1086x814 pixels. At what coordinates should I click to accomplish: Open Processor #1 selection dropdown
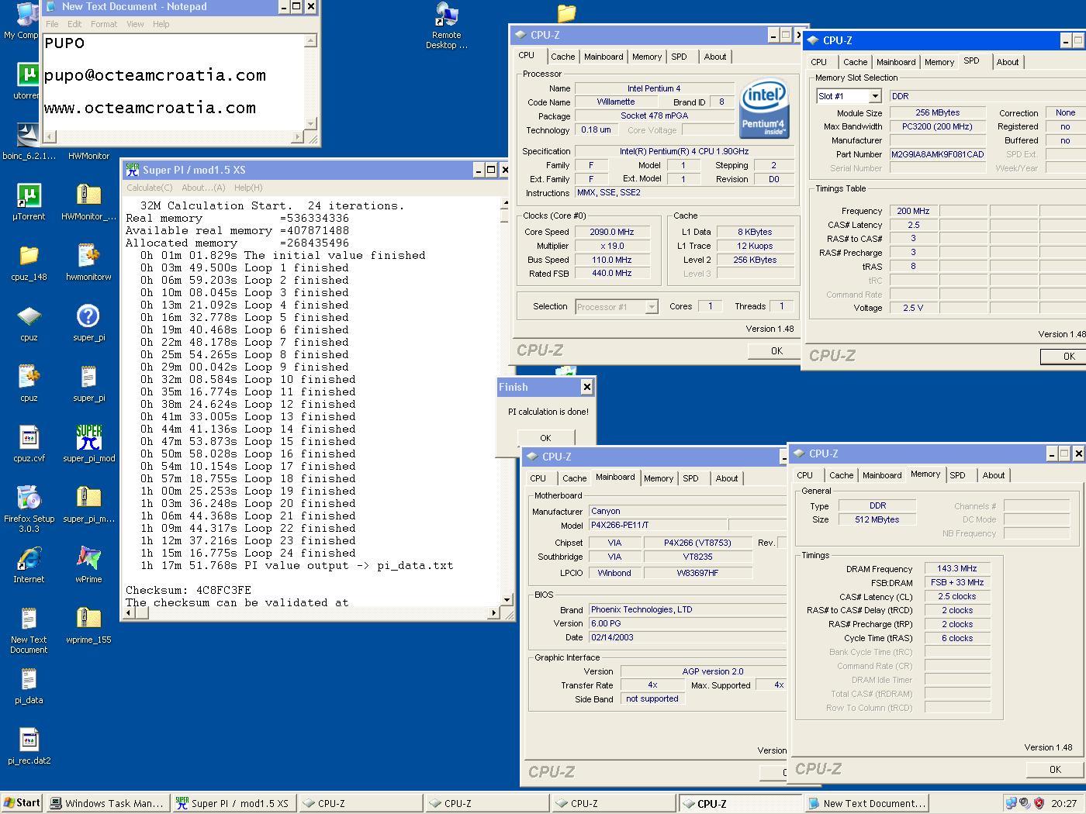[x=616, y=307]
